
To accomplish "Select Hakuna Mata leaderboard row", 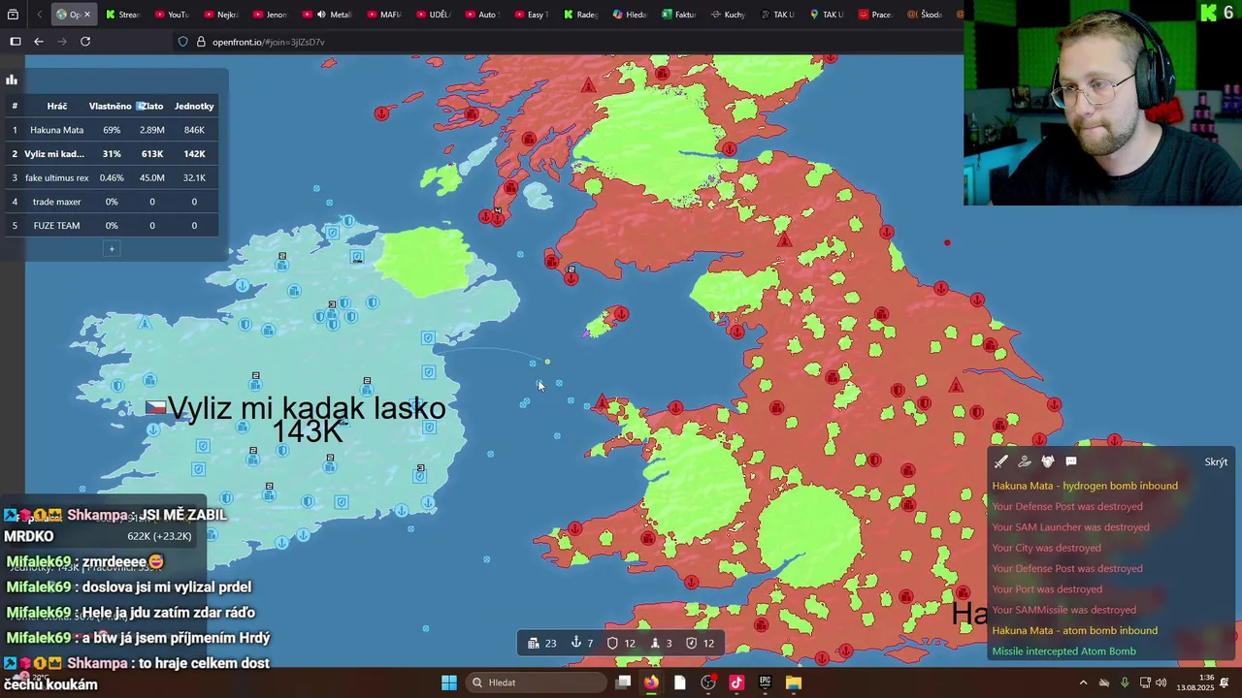I will (x=112, y=130).
